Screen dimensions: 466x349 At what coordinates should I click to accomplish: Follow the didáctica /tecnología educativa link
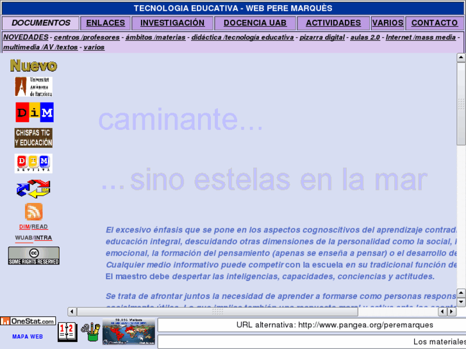[242, 37]
